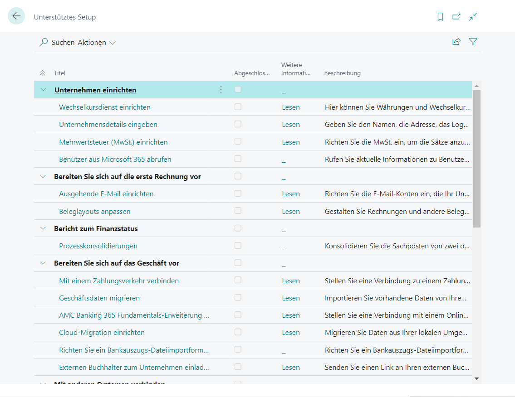This screenshot has height=397, width=515.
Task: Click Lesen for Beleglayouts anpassen
Action: [x=291, y=212]
